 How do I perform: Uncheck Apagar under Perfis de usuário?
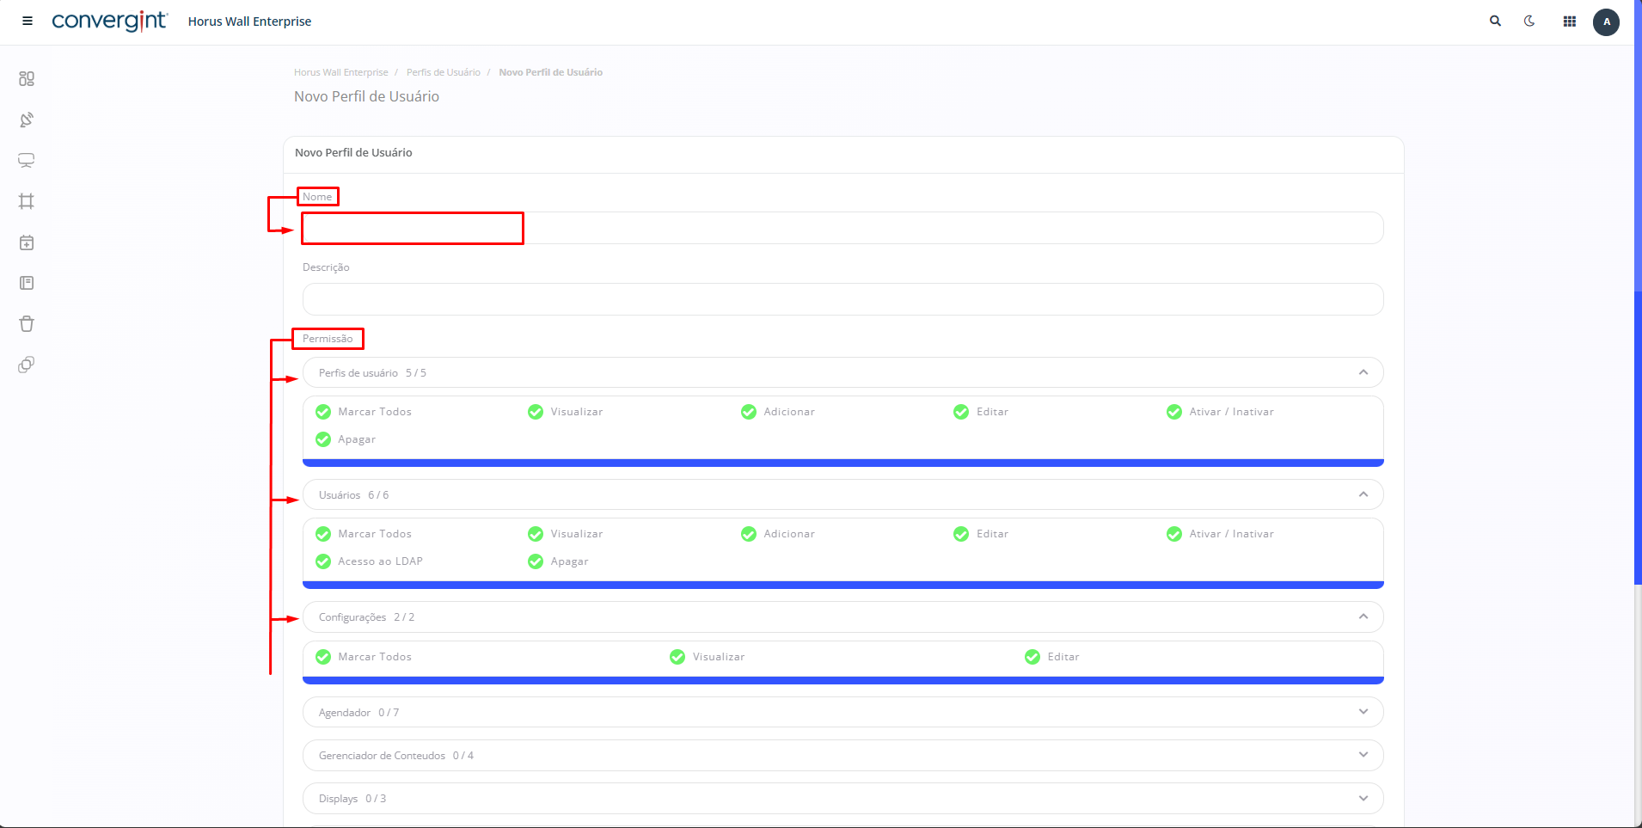(x=323, y=439)
